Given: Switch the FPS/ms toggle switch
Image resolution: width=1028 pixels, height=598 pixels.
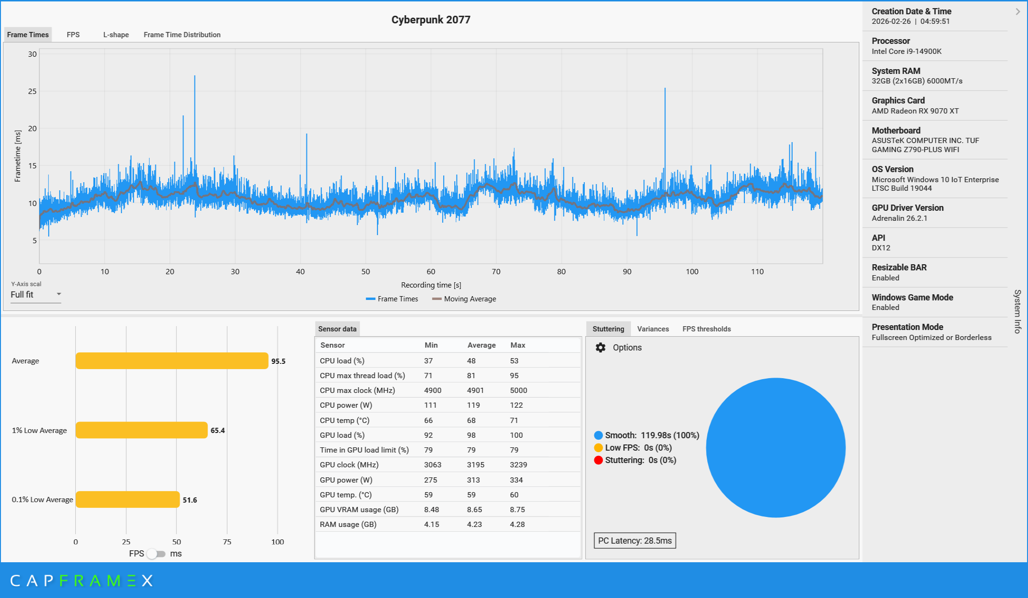Looking at the screenshot, I should tap(156, 554).
